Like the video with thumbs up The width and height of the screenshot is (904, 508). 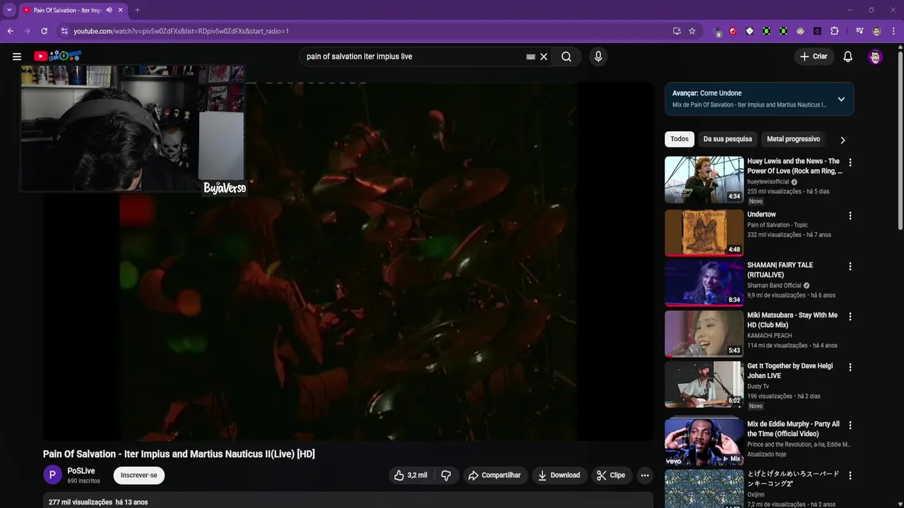point(411,476)
